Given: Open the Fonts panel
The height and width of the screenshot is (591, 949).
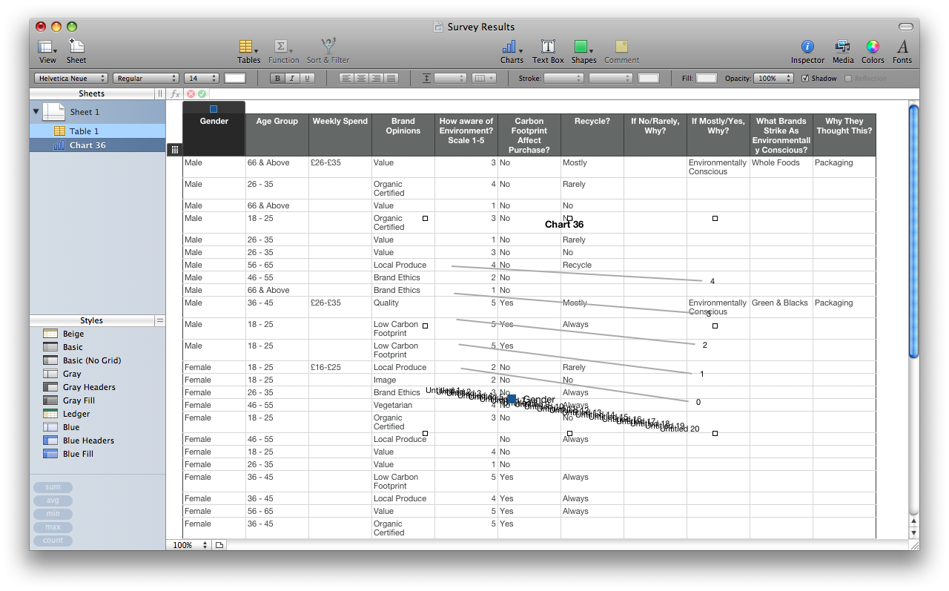Looking at the screenshot, I should (x=902, y=51).
